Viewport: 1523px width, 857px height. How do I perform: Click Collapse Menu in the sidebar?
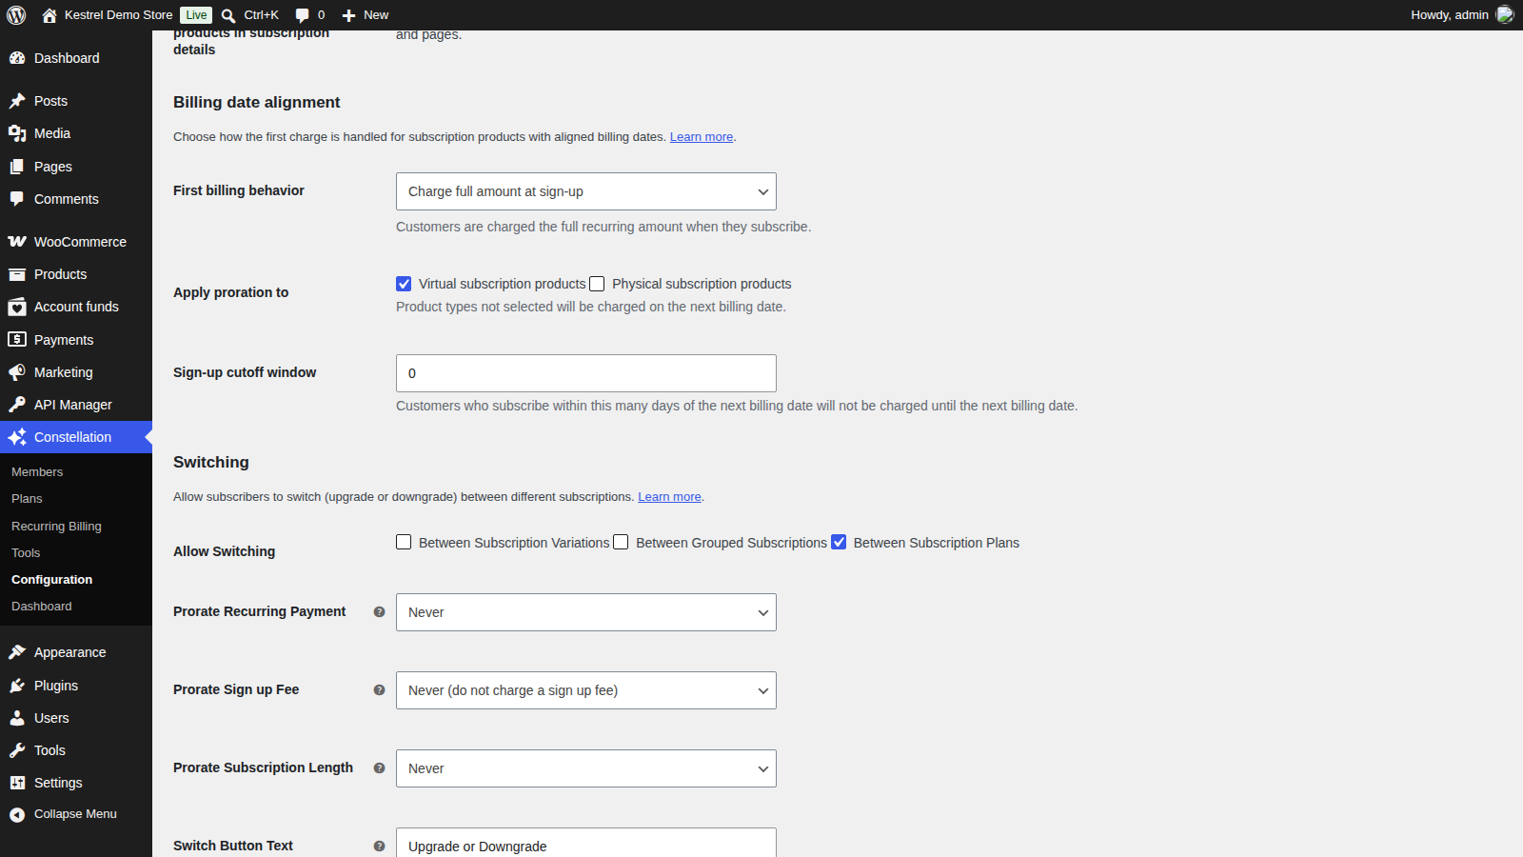click(x=75, y=814)
